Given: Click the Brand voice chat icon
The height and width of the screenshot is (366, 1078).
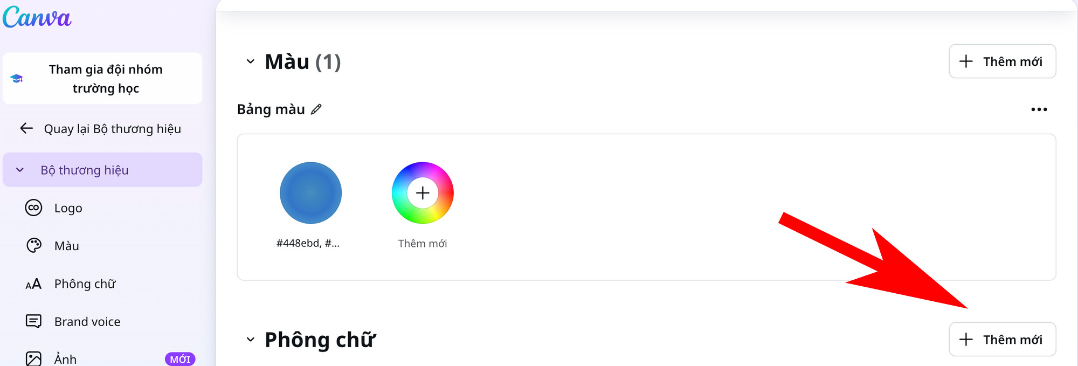Looking at the screenshot, I should pos(33,322).
